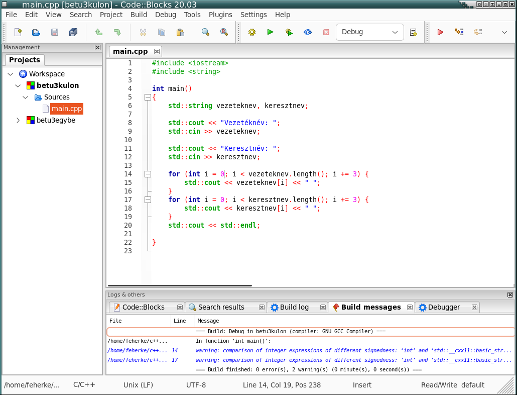This screenshot has width=517, height=395.
Task: Click the line 17 signedness warning message
Action: (x=310, y=360)
